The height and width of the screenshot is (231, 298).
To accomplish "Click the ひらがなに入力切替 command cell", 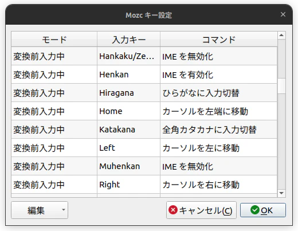I will (x=219, y=93).
